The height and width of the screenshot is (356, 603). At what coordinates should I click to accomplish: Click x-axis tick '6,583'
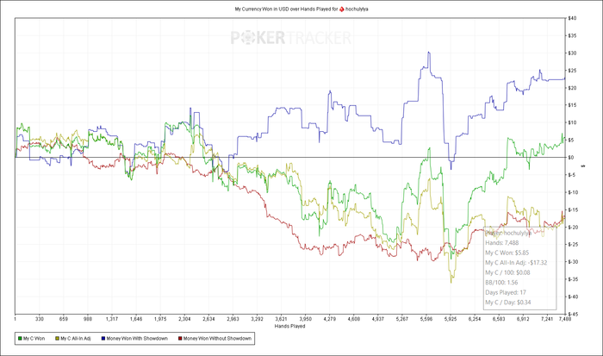pyautogui.click(x=499, y=319)
